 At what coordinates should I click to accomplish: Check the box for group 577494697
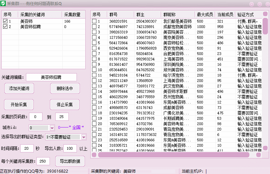coord(94,26)
